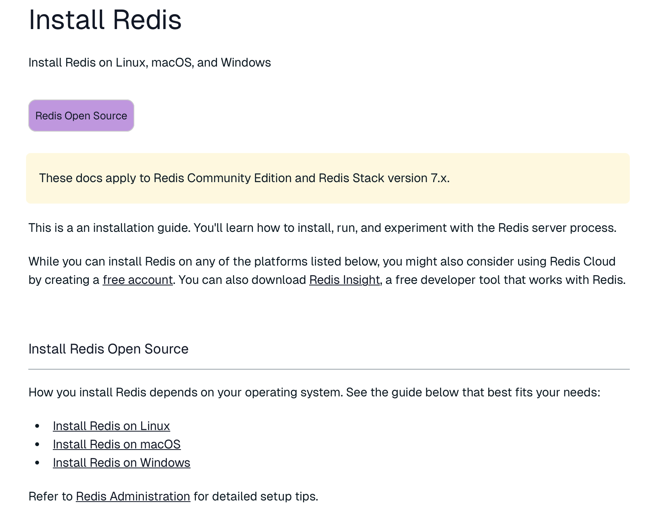Screen dimensions: 665x515
Task: Click the Install Redis page title
Action: (x=105, y=20)
